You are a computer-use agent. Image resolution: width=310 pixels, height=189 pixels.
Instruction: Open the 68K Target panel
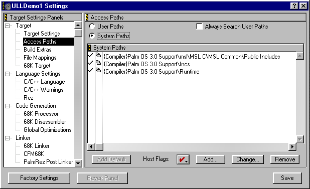coord(37,66)
